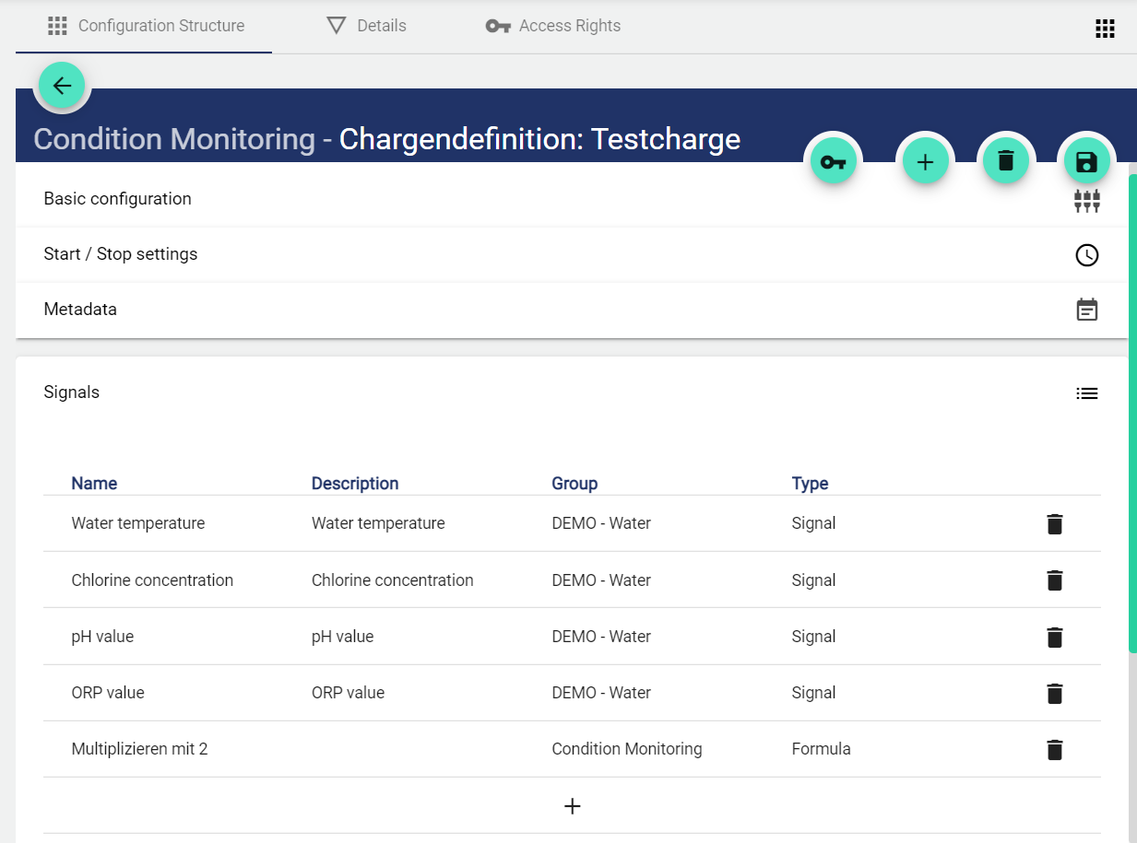1137x843 pixels.
Task: Open the Access Rights tab
Action: [553, 26]
